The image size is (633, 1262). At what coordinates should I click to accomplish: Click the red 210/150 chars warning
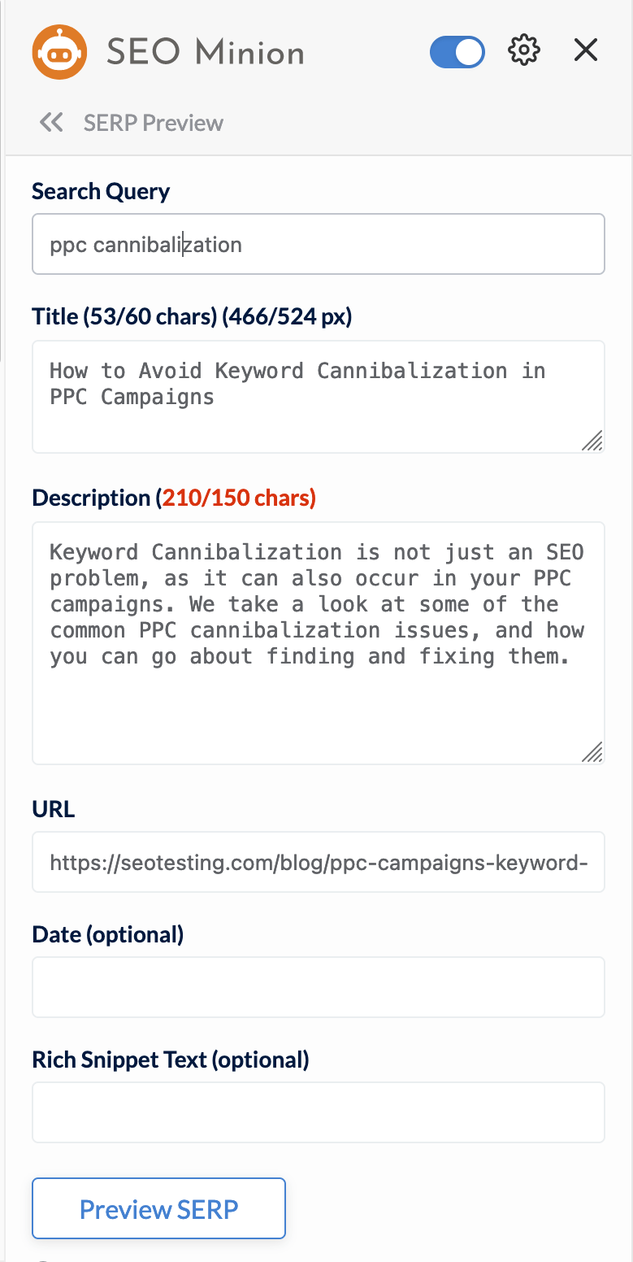point(236,498)
